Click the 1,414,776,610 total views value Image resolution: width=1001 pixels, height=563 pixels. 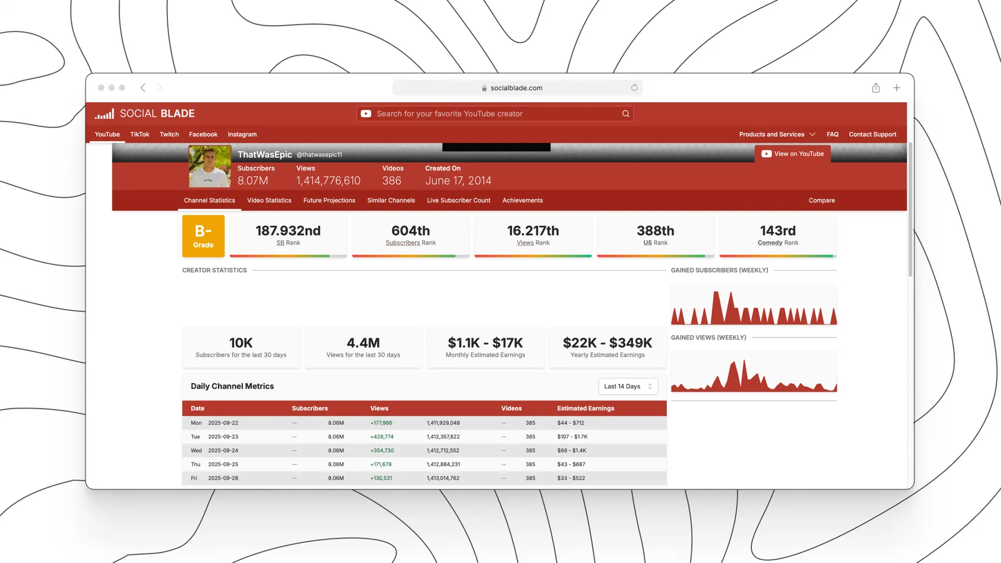[328, 181]
